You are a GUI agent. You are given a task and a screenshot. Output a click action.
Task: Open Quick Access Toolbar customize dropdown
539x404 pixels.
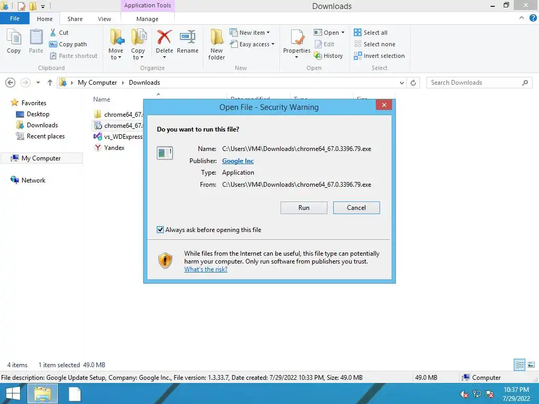pyautogui.click(x=43, y=6)
